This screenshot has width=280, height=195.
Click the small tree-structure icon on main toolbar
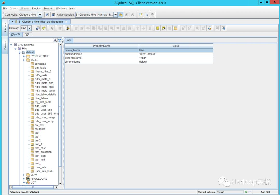coord(146,15)
